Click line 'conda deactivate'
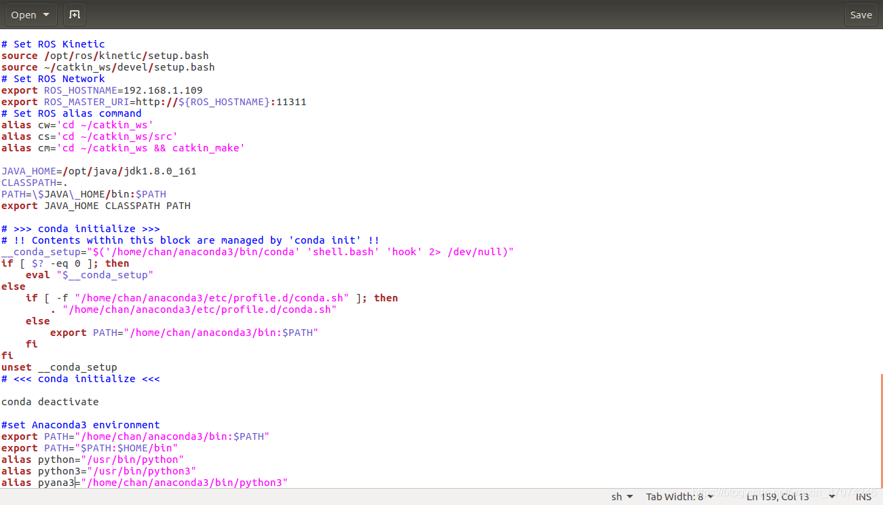The width and height of the screenshot is (883, 505). pyautogui.click(x=50, y=402)
